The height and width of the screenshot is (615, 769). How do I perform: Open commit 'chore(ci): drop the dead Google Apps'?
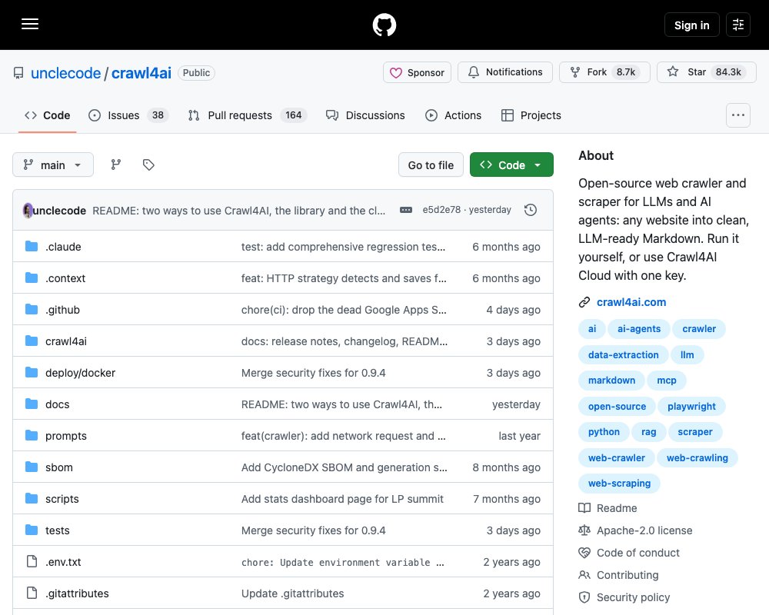click(x=344, y=310)
